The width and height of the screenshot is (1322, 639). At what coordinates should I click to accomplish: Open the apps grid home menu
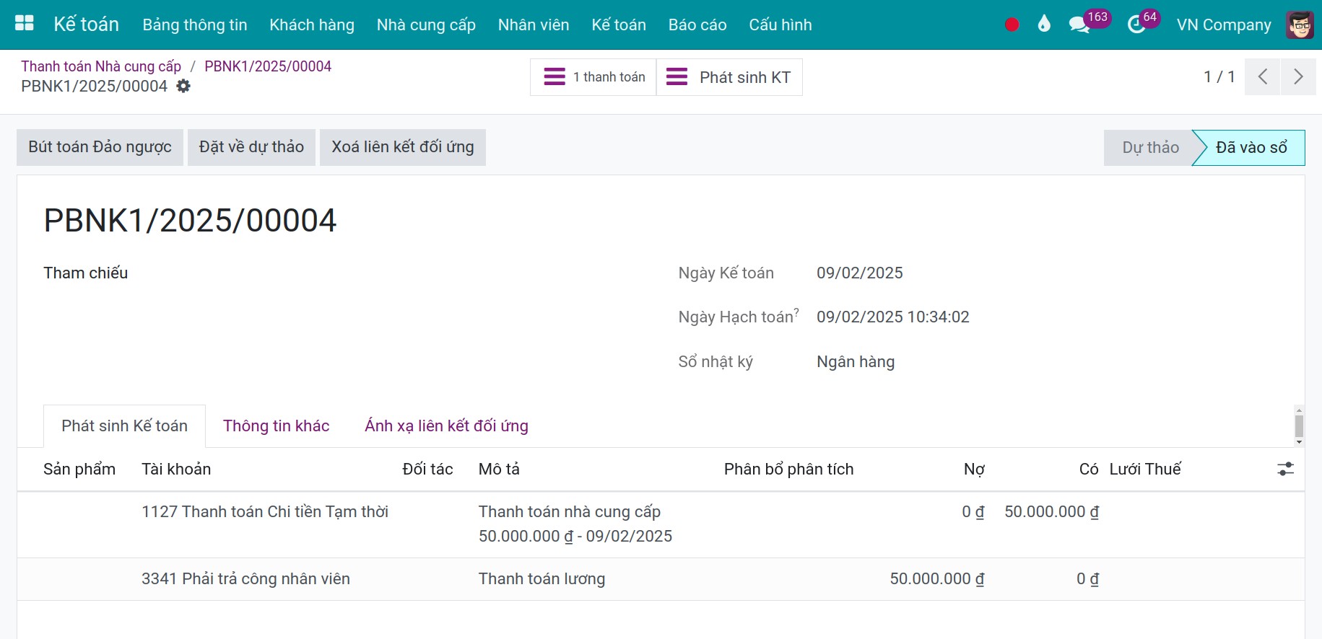[x=25, y=24]
